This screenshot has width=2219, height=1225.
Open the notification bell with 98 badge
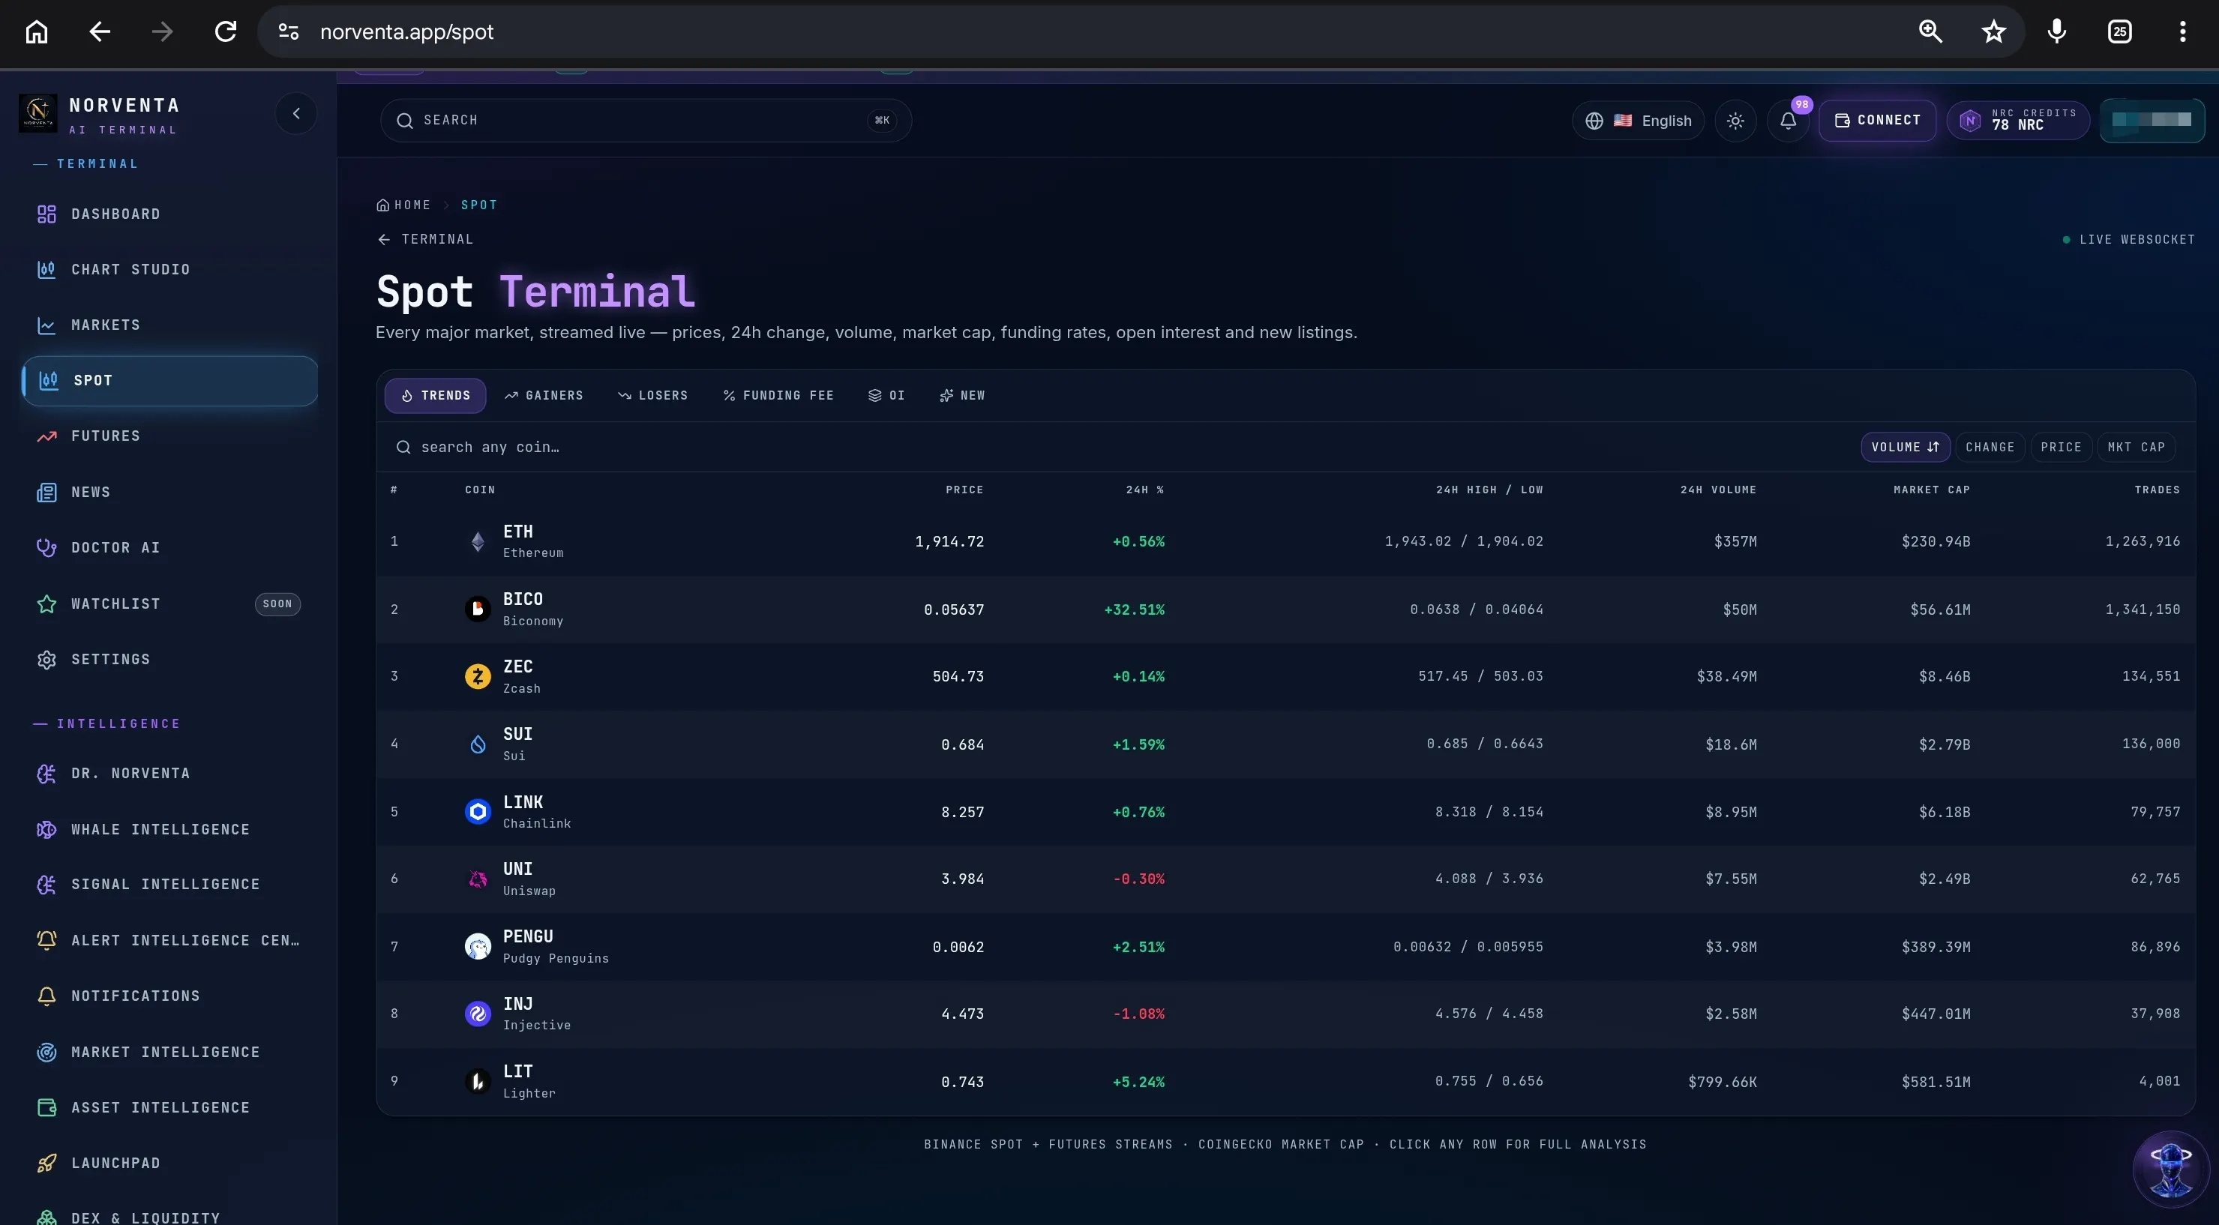click(1789, 121)
